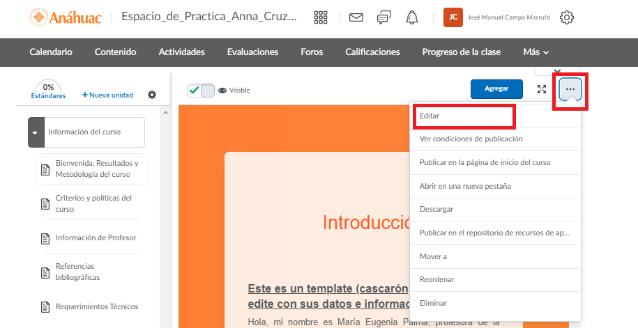This screenshot has width=638, height=328.
Task: Click the Nueva unidad link
Action: (107, 95)
